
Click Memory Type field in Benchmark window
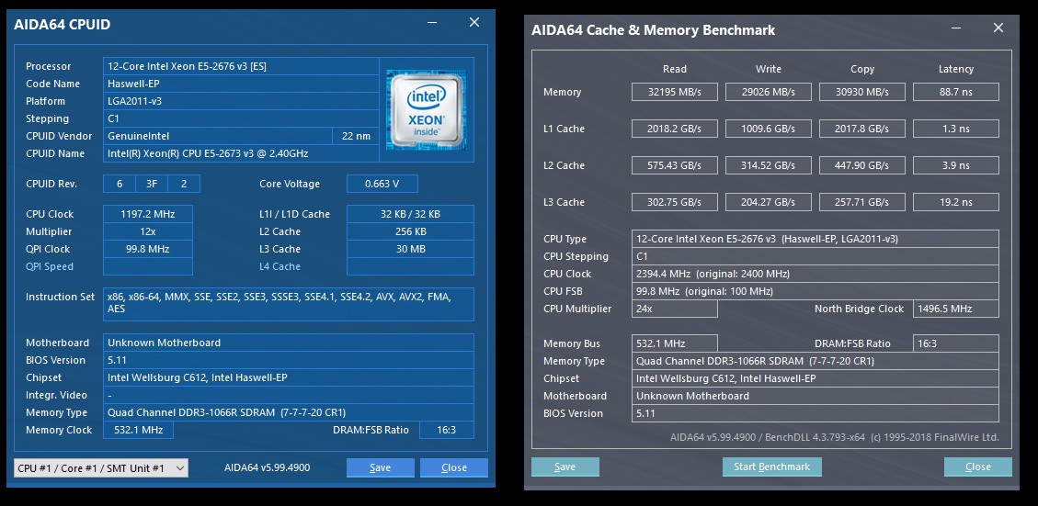coord(815,361)
